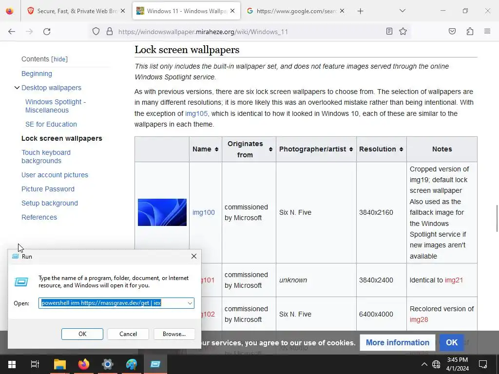This screenshot has height=374, width=499.
Task: Hide the contents list
Action: (x=59, y=59)
